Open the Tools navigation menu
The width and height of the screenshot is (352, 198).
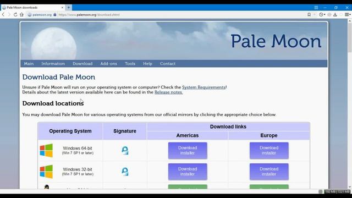pyautogui.click(x=130, y=64)
